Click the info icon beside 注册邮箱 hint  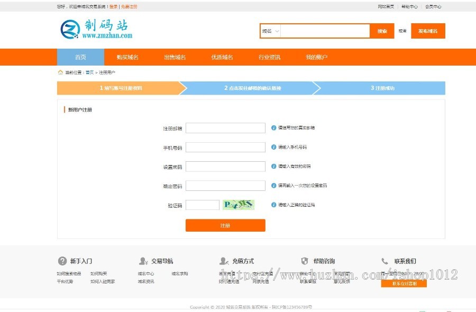click(273, 128)
